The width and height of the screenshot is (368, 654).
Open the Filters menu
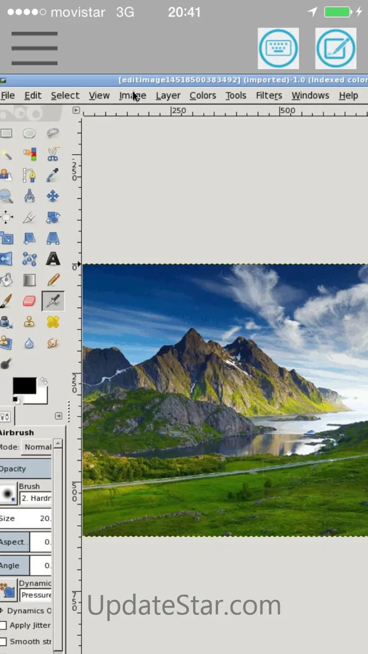[269, 96]
